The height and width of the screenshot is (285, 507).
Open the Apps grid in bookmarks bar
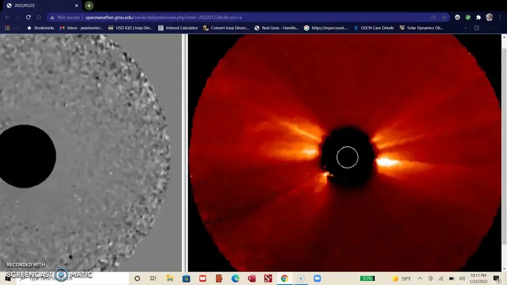pos(13,28)
